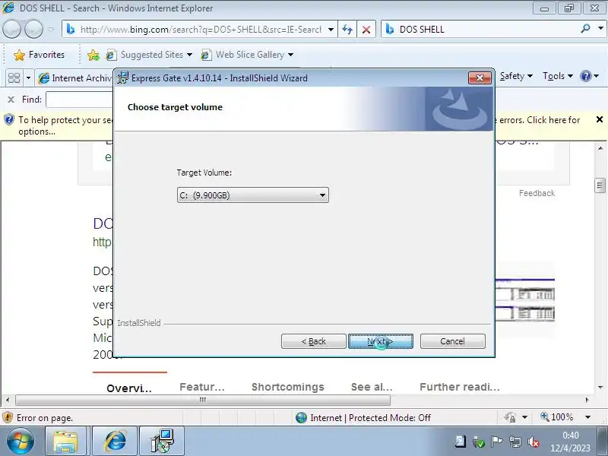Click the taskbar clock showing 0:40
This screenshot has height=456, width=608.
point(571,442)
